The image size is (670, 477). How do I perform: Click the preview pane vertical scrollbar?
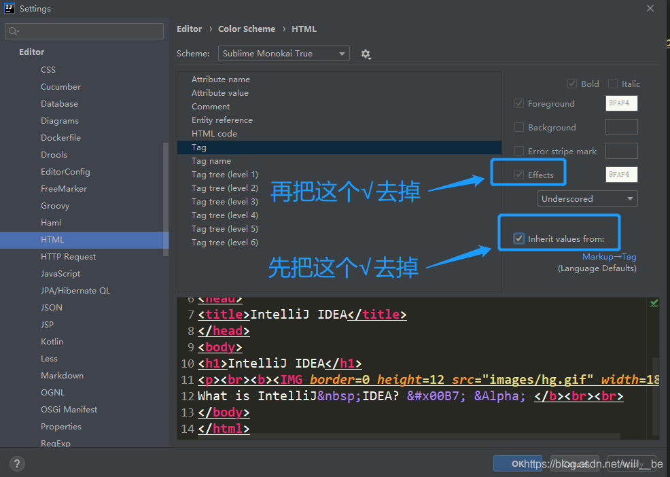tap(656, 395)
